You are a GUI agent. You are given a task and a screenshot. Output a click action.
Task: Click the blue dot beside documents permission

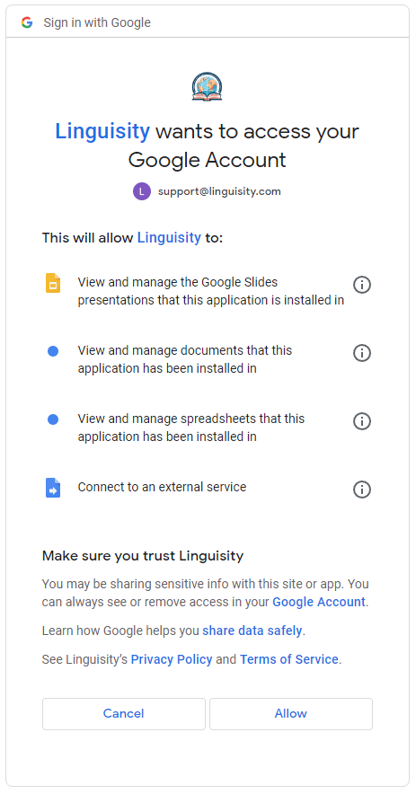tap(53, 351)
